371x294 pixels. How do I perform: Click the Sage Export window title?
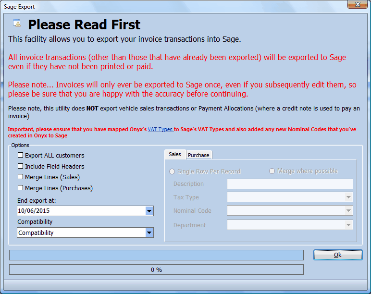pyautogui.click(x=19, y=7)
